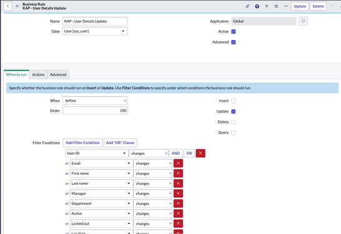This screenshot has width=341, height=234.
Task: Open the form context hamburger menu
Action: [17, 6]
